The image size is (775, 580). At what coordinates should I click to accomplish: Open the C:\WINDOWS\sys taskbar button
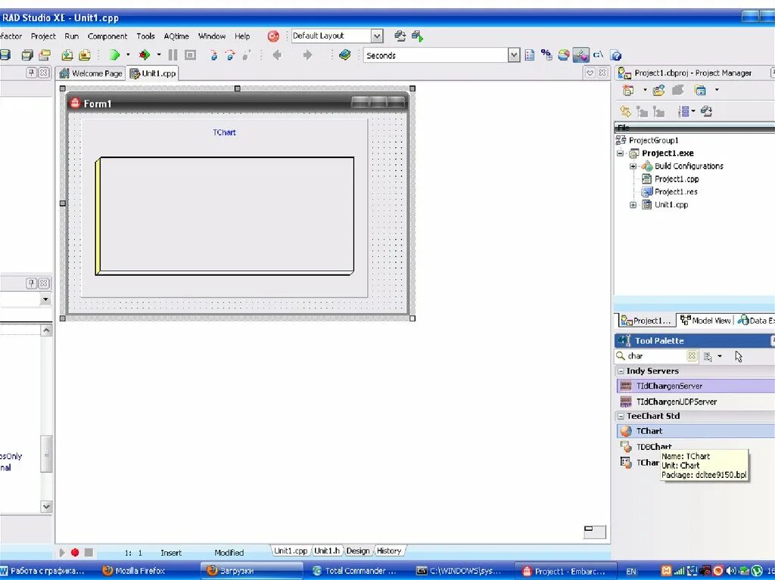pyautogui.click(x=459, y=571)
